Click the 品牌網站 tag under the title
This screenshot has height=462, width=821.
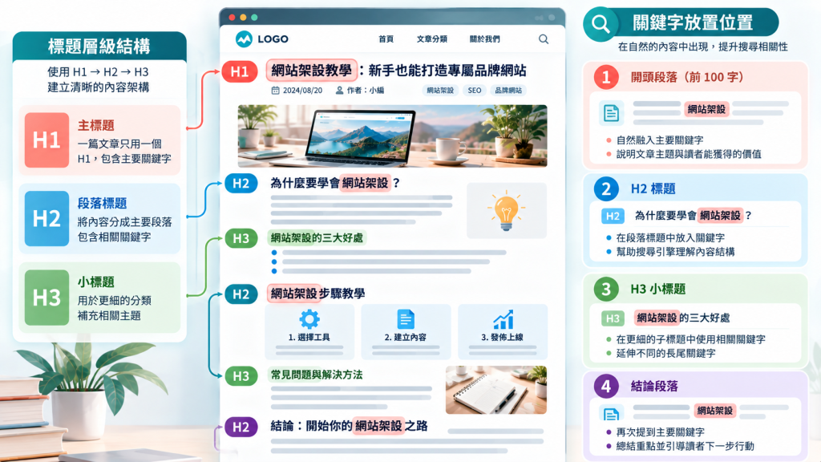point(508,90)
